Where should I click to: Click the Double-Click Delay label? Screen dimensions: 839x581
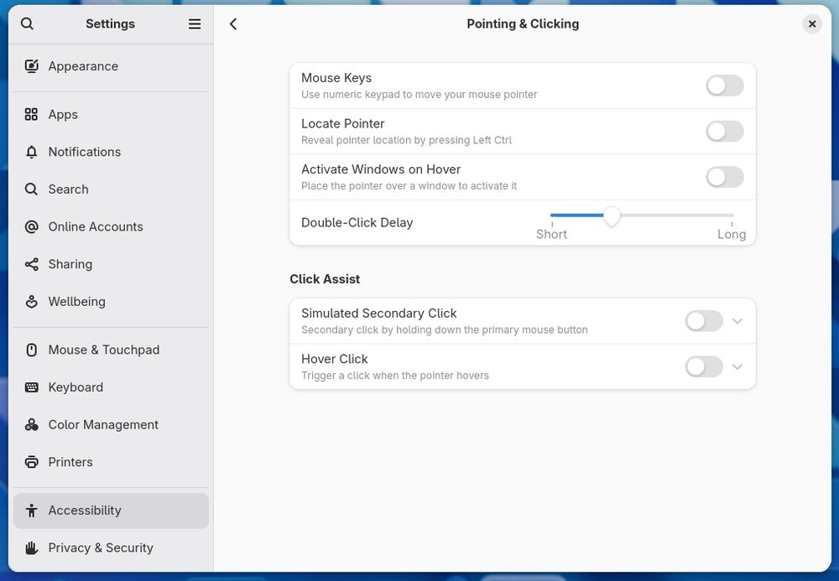357,223
